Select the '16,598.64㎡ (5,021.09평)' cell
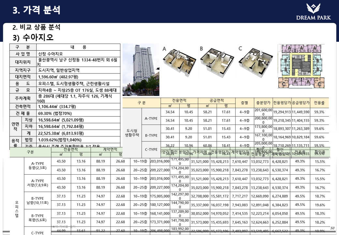 [x=78, y=120]
